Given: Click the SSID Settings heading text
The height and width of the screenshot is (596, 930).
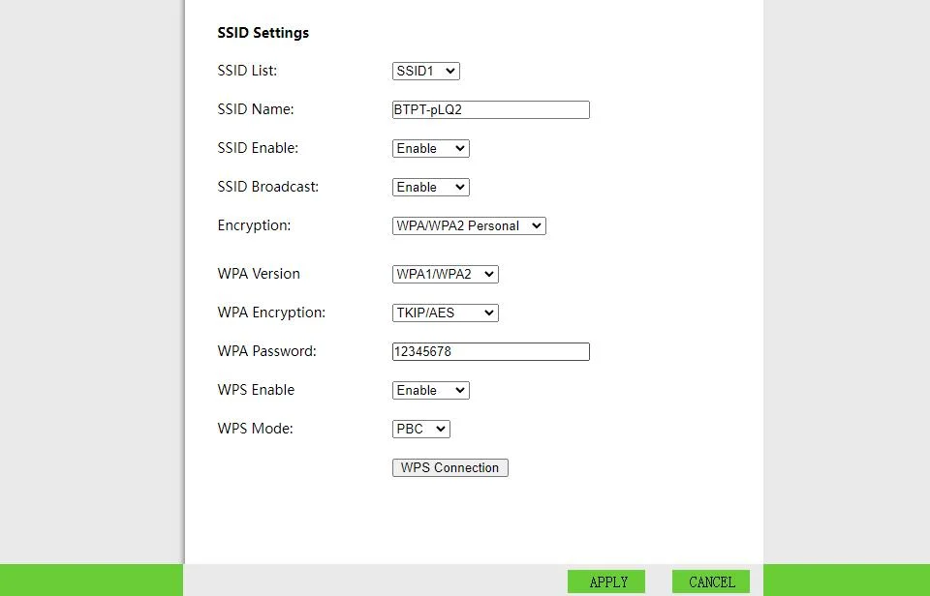Looking at the screenshot, I should click(x=263, y=33).
